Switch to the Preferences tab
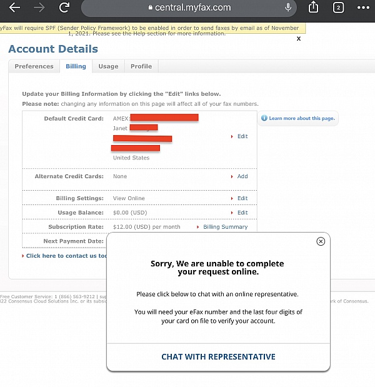 (34, 66)
